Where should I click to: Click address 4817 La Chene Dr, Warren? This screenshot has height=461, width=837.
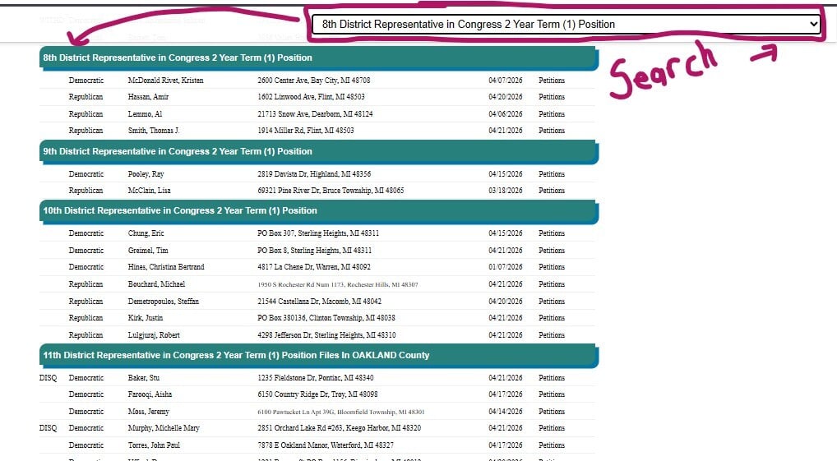click(314, 267)
